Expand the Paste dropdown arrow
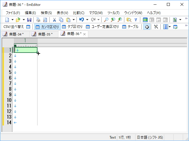 point(74,20)
